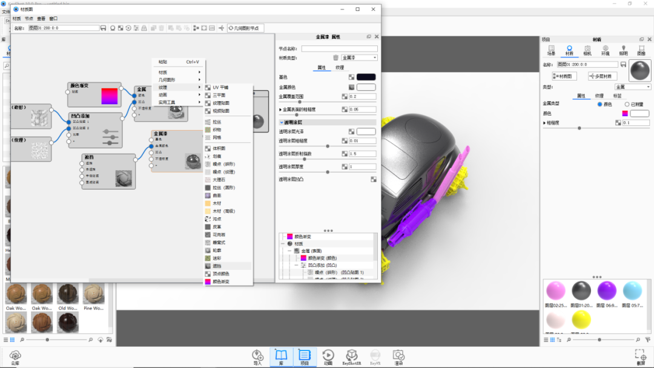
Task: Switch to the 纹理 tab in 金属漆 properties
Action: tap(340, 68)
